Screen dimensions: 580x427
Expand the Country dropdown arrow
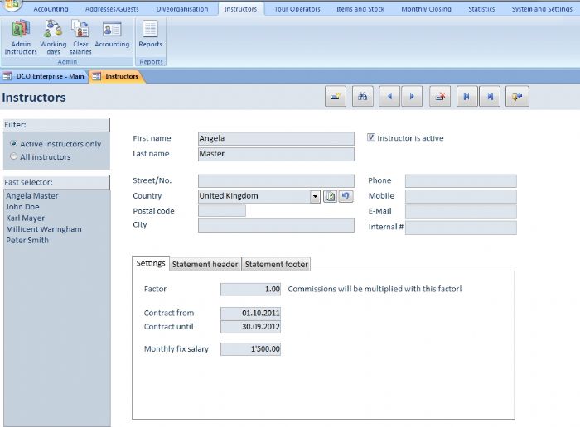315,196
